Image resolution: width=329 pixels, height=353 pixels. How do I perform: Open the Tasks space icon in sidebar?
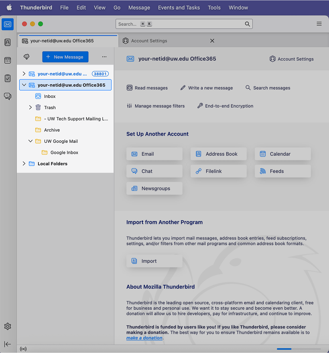point(7,78)
